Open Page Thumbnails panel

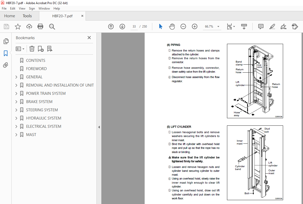pos(6,41)
